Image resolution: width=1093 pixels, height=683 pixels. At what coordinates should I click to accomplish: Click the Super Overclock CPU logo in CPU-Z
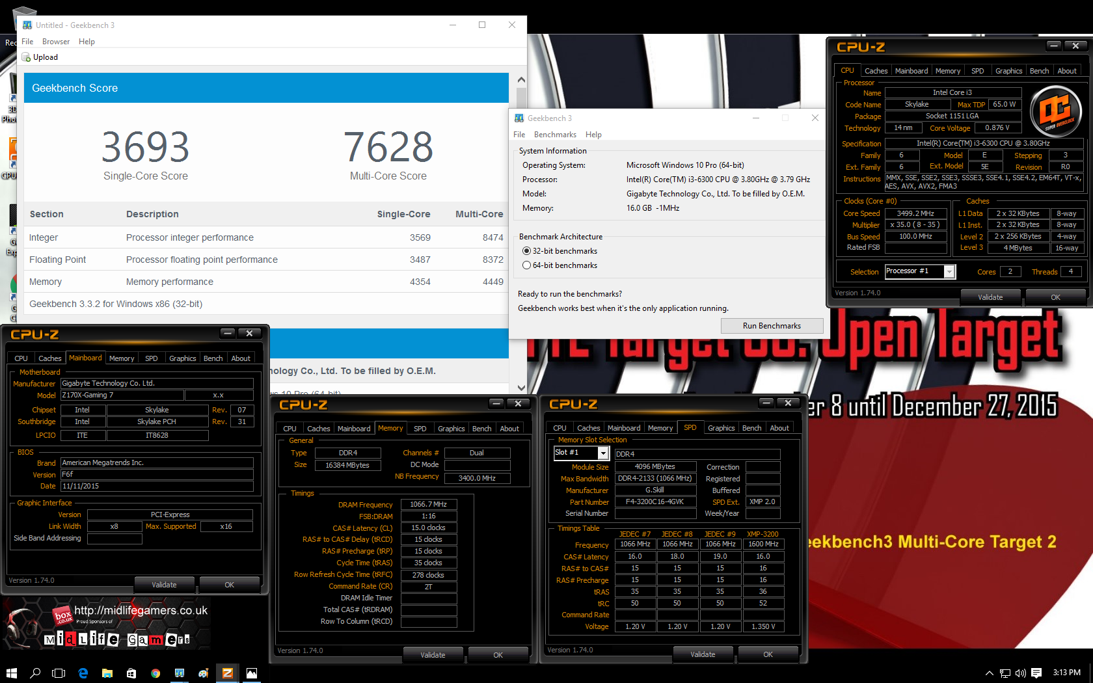tap(1055, 111)
